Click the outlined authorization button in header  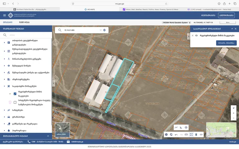[x=227, y=15]
